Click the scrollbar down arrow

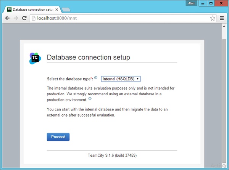point(224,167)
